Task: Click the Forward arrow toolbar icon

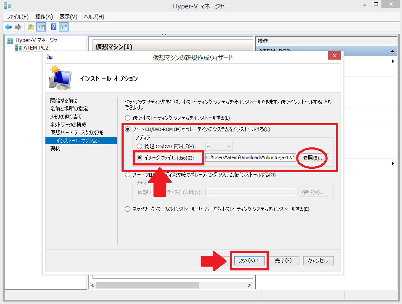Action: 18,27
